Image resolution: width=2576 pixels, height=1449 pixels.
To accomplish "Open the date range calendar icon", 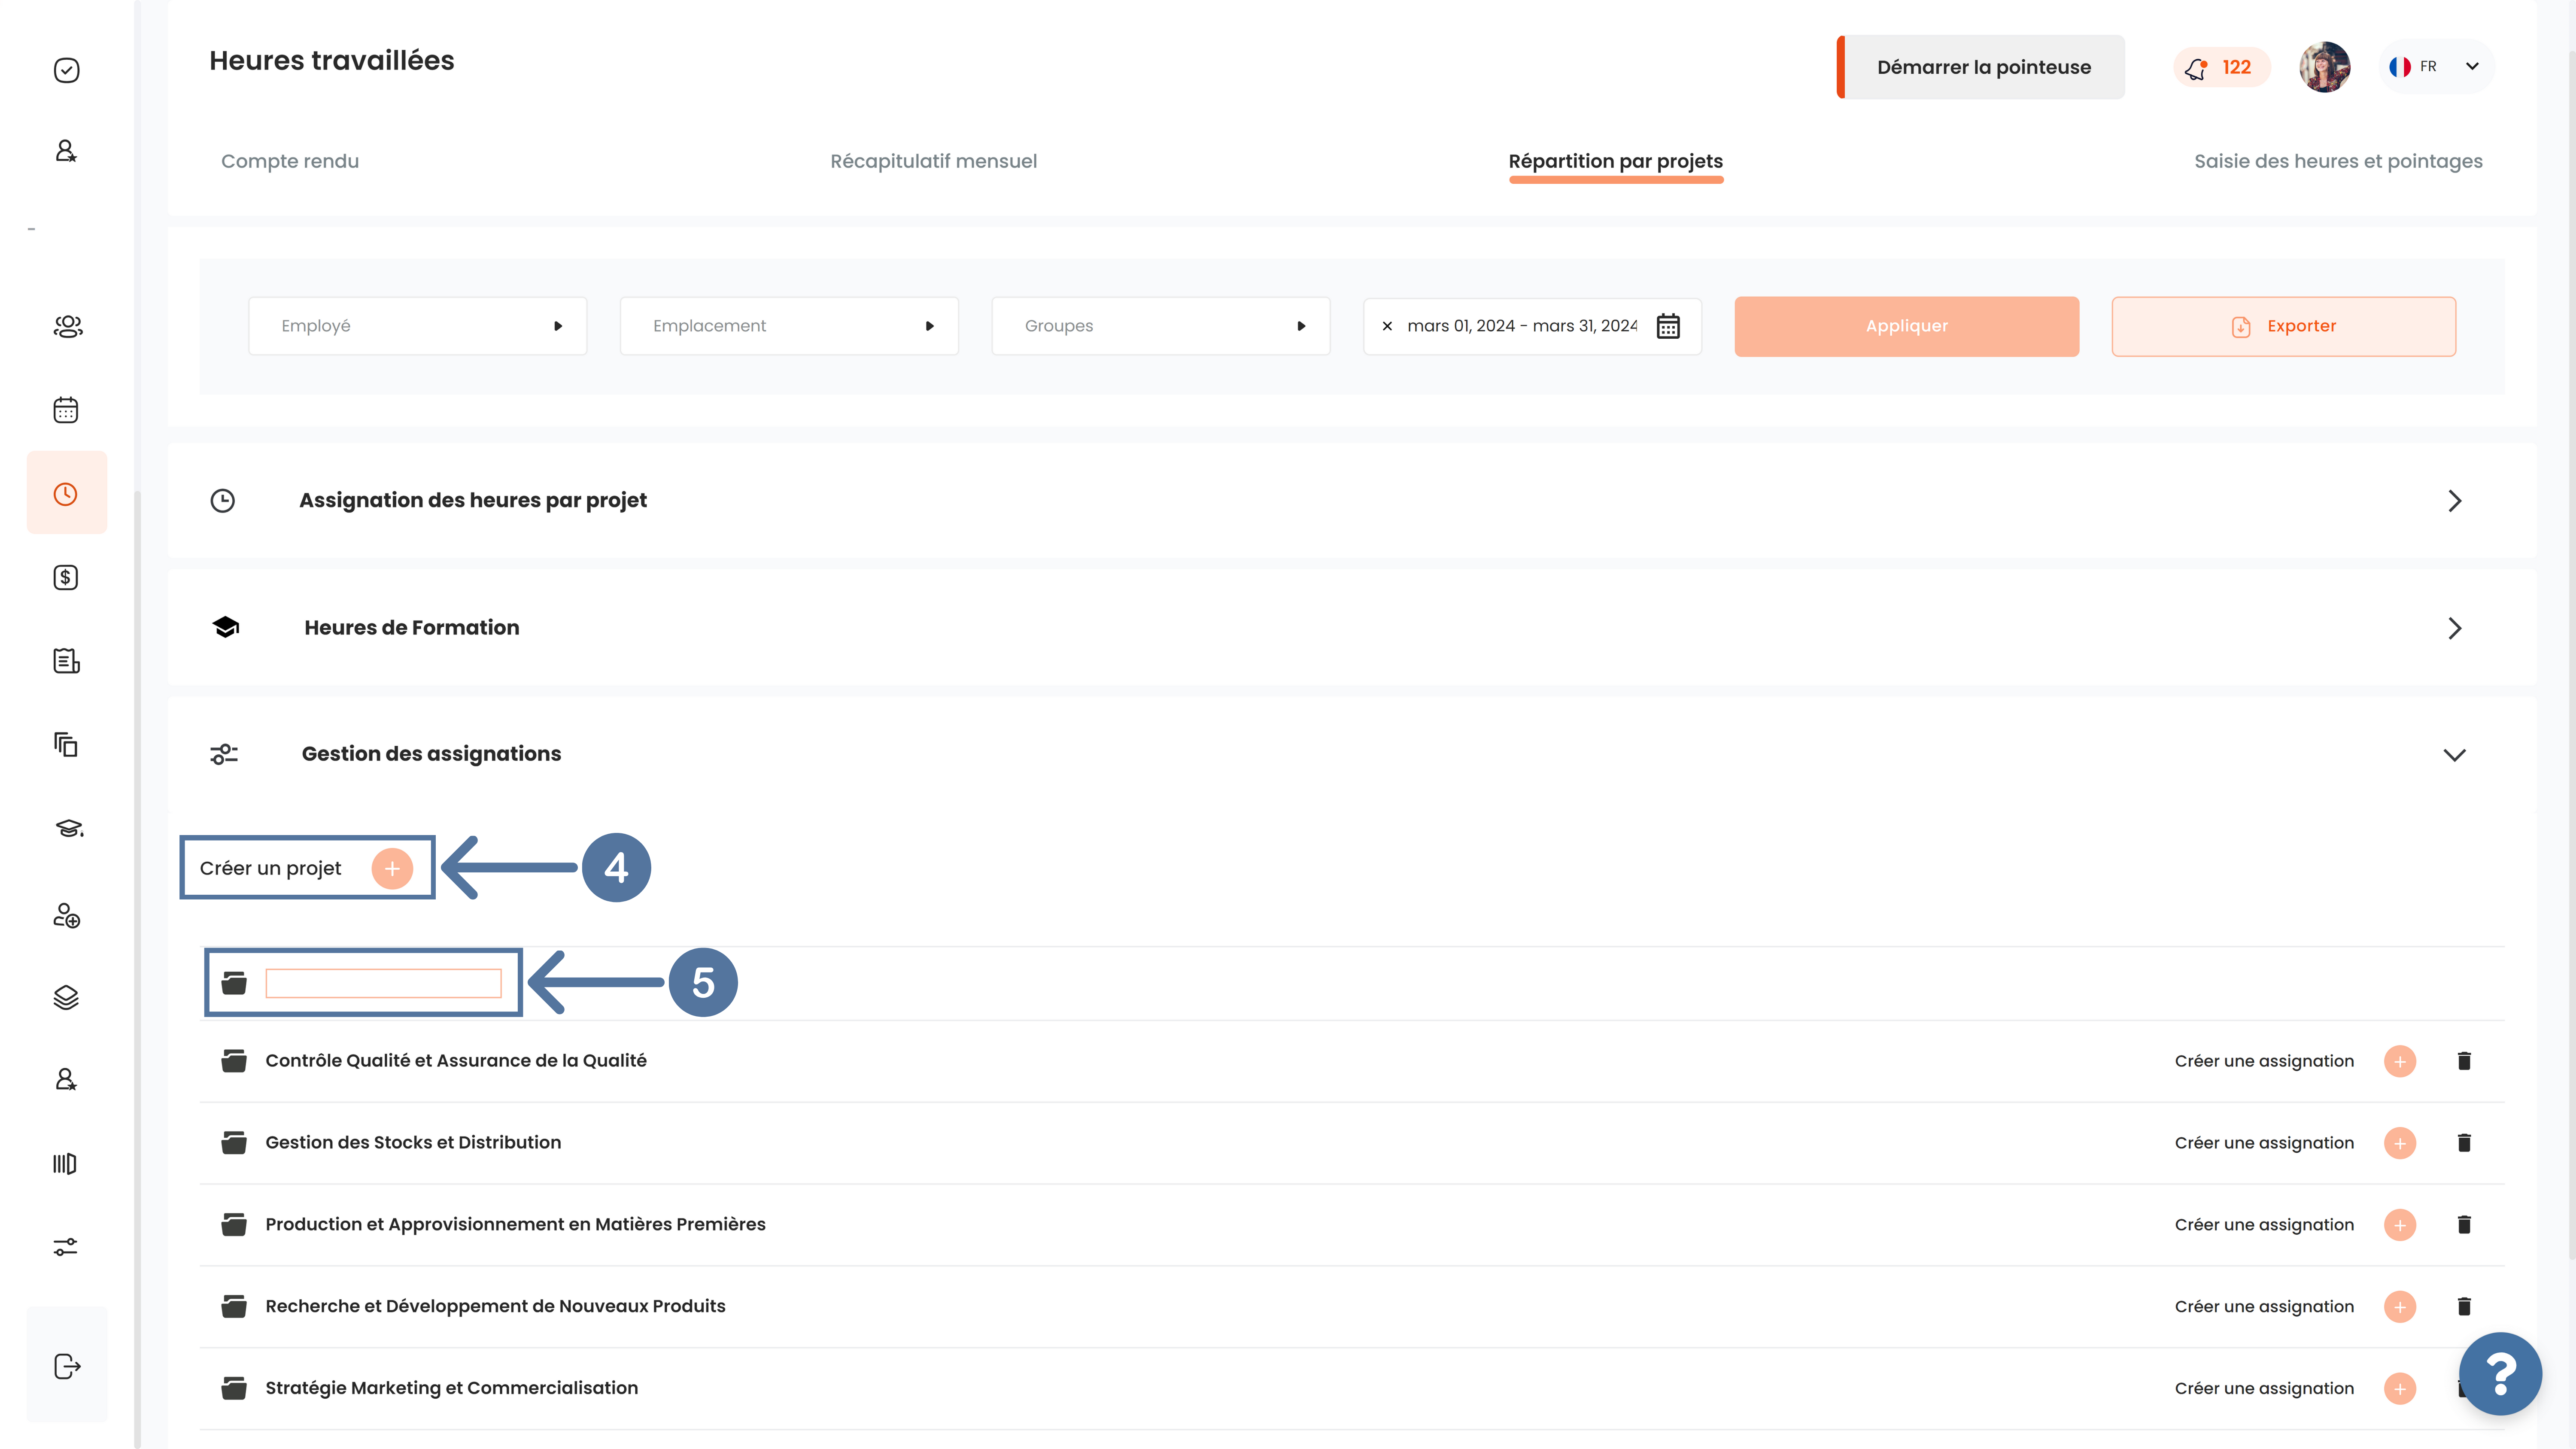I will click(x=1668, y=326).
